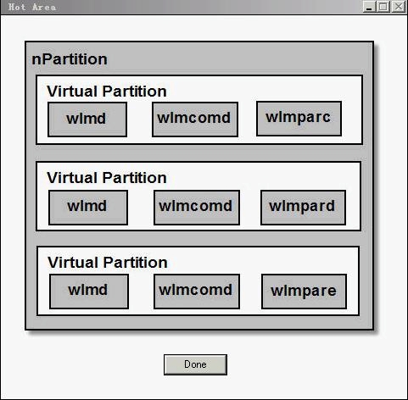Screen dimensions: 408x400
Task: Click gray nPartition gap between middle and bottom partitions
Action: (199, 239)
